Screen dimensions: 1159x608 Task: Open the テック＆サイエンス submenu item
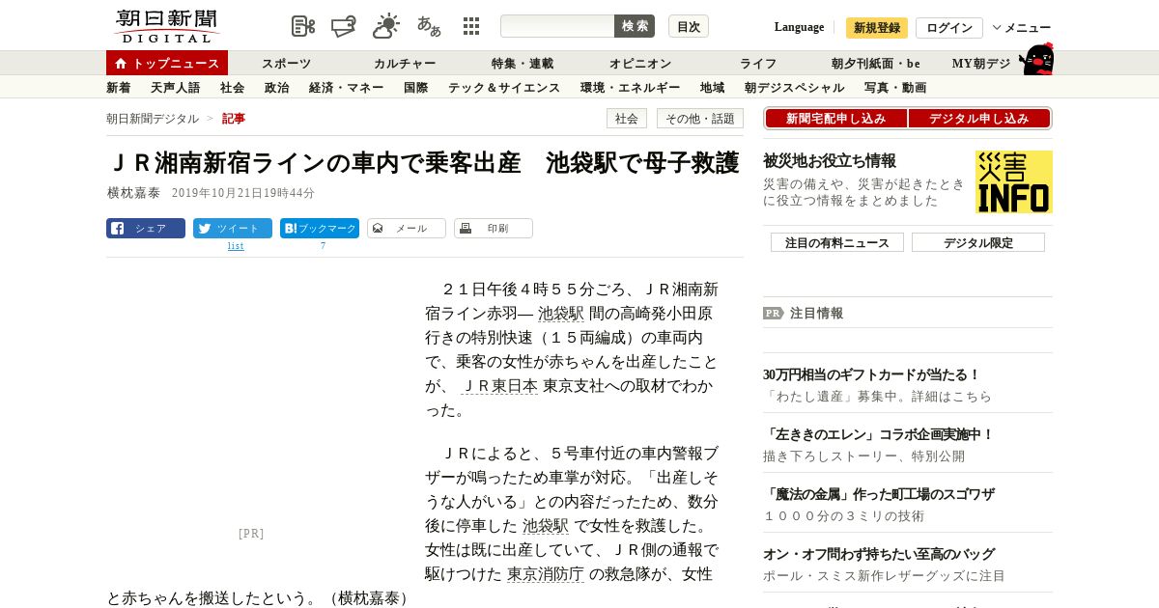(x=504, y=88)
